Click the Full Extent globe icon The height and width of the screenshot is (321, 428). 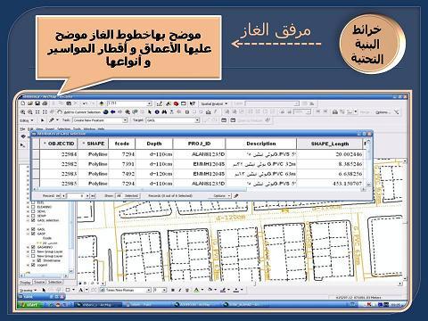pyautogui.click(x=106, y=112)
